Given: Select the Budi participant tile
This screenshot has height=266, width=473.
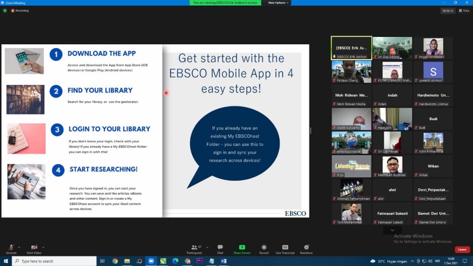Looking at the screenshot, I should (x=433, y=119).
